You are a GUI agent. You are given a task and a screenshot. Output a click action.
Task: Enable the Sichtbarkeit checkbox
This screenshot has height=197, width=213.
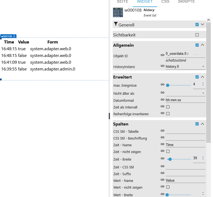[x=197, y=35]
